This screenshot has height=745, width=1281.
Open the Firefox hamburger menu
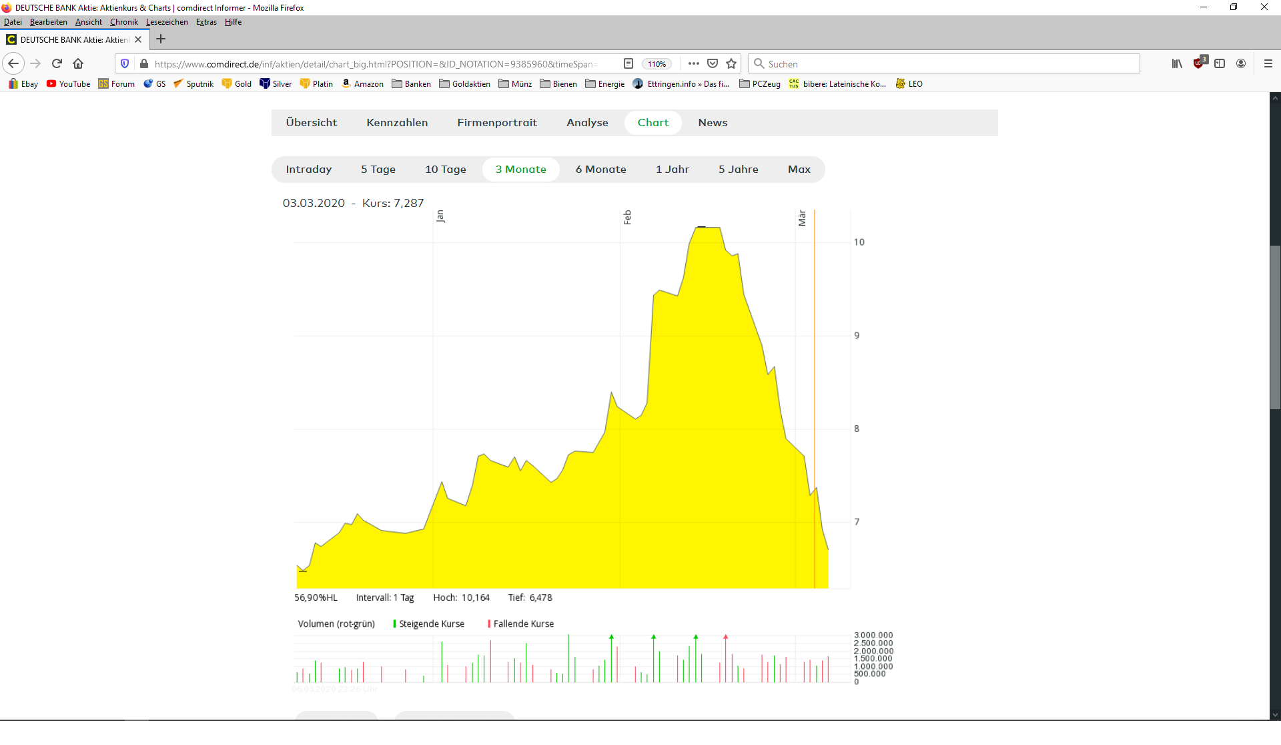[1268, 63]
